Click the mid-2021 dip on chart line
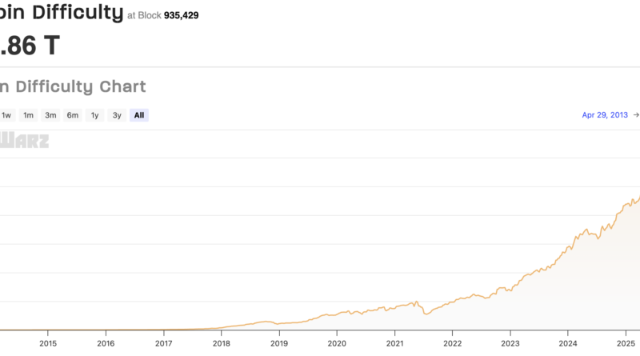 427,314
